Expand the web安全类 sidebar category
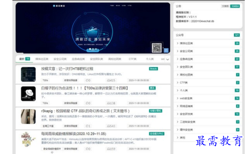The height and width of the screenshot is (154, 246). click(208, 98)
